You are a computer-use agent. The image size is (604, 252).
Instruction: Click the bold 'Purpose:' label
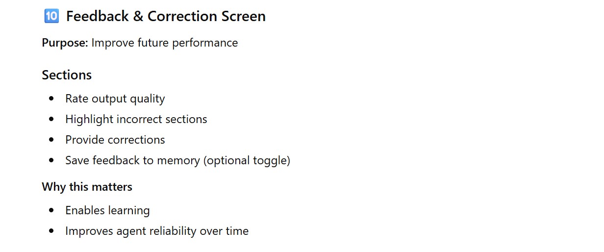[65, 43]
